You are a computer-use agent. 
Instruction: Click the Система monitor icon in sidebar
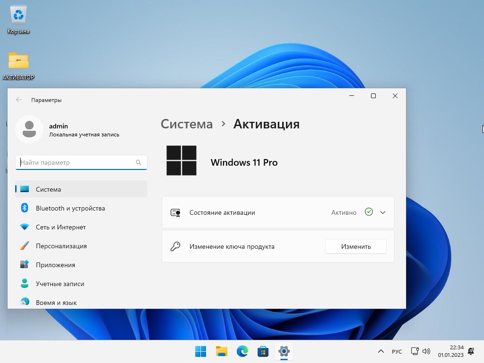25,189
